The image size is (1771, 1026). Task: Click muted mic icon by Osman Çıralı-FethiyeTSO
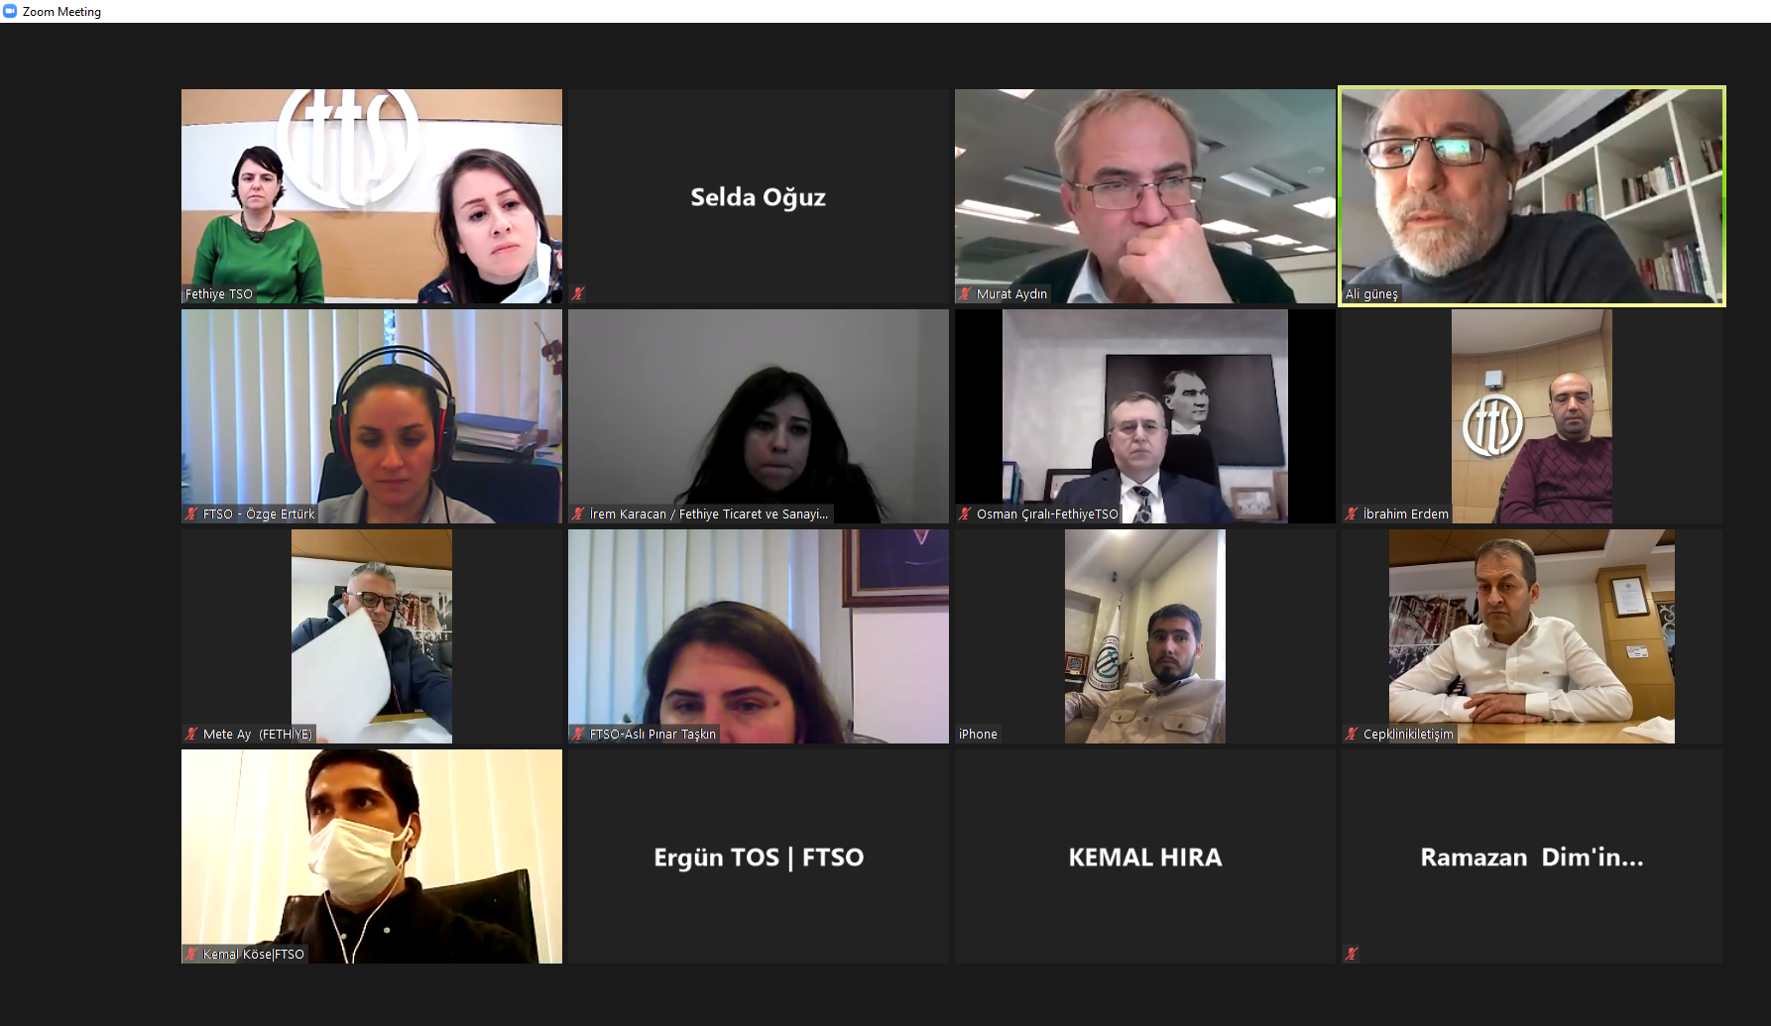[965, 513]
